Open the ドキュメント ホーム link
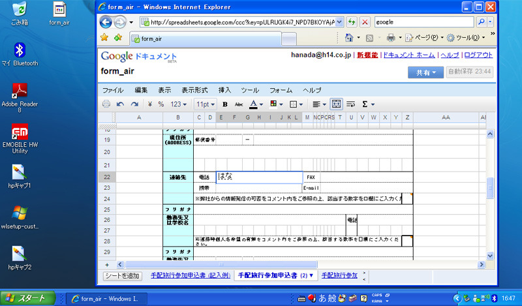The height and width of the screenshot is (306, 522). click(409, 55)
